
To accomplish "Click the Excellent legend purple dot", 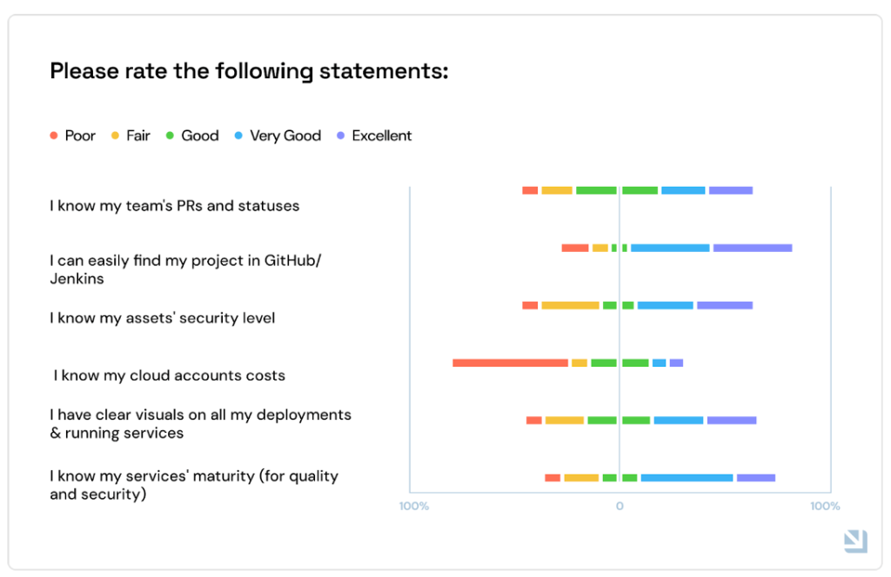I will [341, 136].
